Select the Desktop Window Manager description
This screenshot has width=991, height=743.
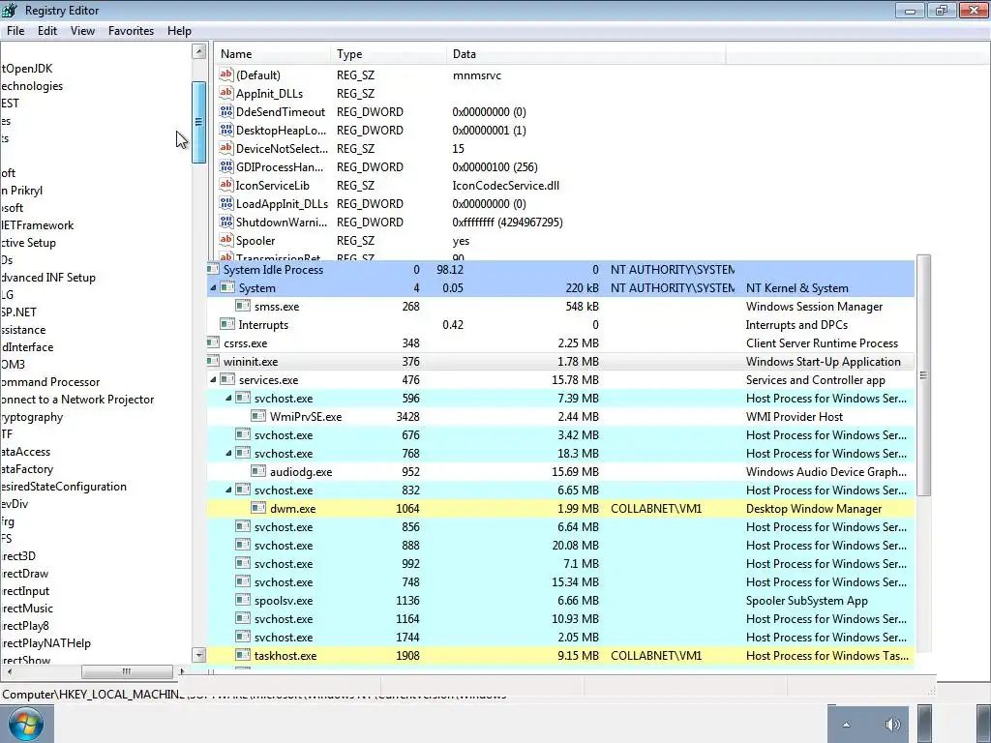click(813, 509)
